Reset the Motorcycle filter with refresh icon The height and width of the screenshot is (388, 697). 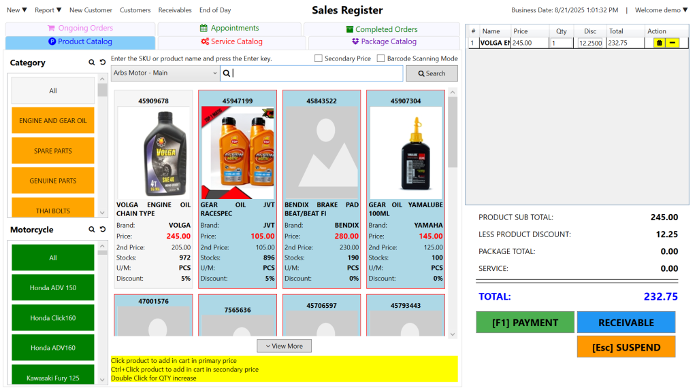(x=103, y=230)
